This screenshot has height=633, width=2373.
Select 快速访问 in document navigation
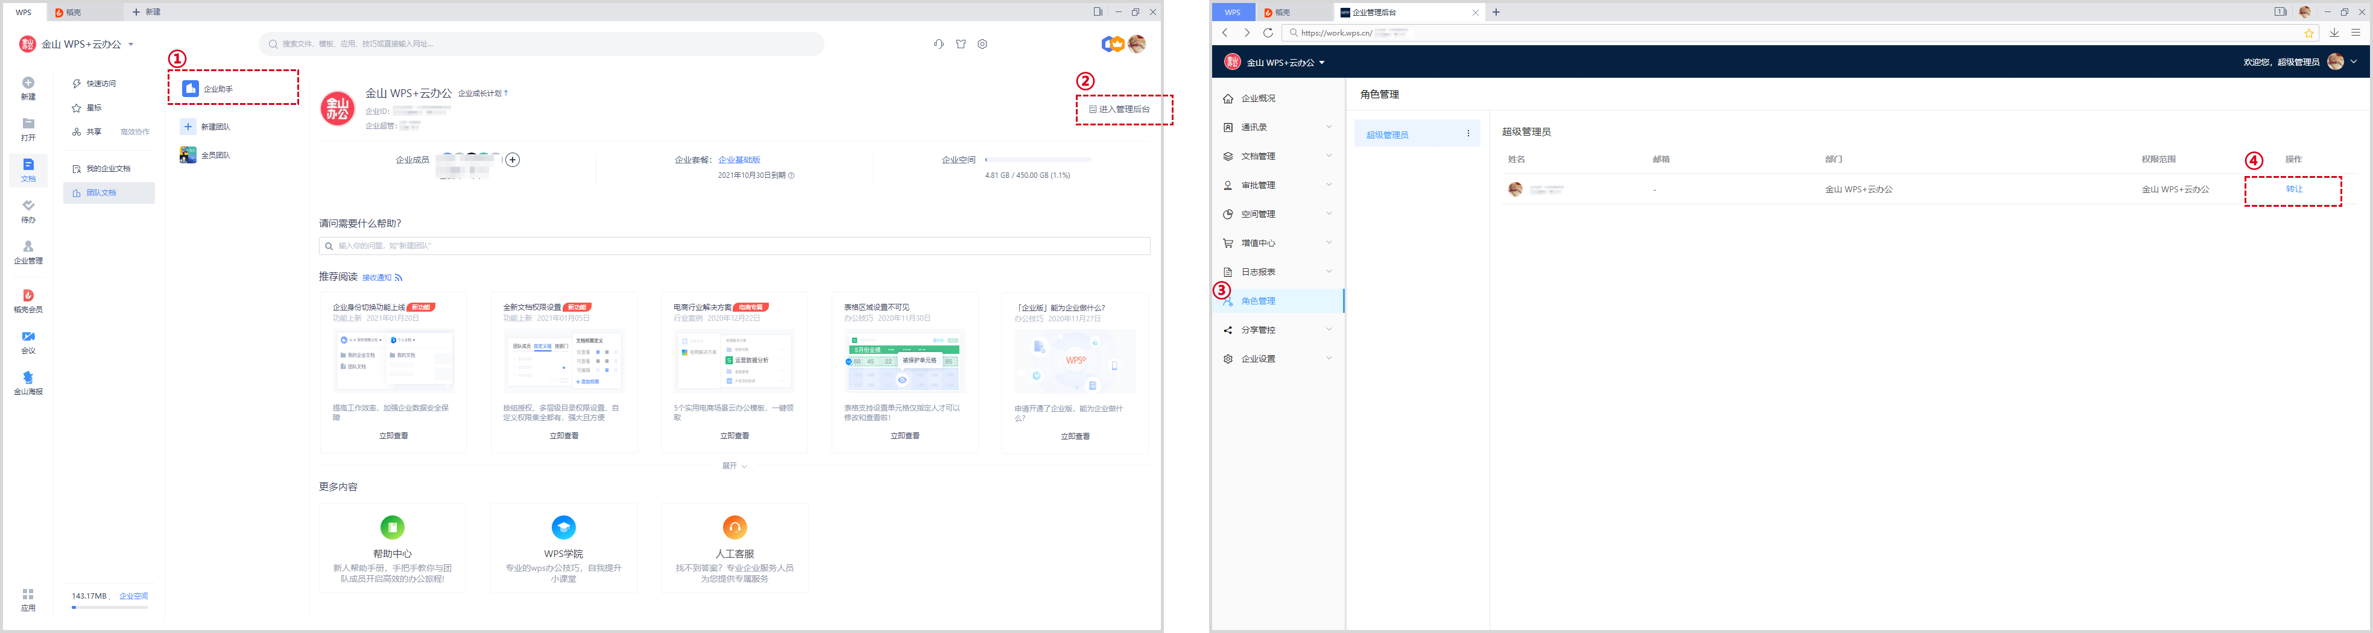click(x=110, y=84)
